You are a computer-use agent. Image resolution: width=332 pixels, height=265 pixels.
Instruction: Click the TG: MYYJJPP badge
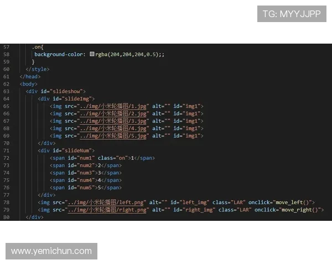(292, 14)
